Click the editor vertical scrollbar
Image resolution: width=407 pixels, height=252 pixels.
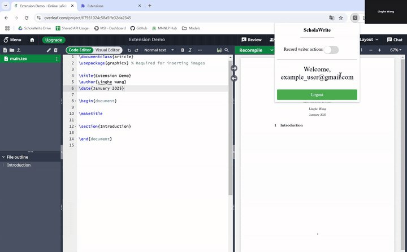[x=230, y=128]
